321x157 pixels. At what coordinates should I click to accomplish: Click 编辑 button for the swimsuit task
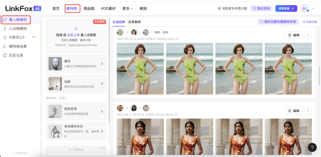(293, 35)
